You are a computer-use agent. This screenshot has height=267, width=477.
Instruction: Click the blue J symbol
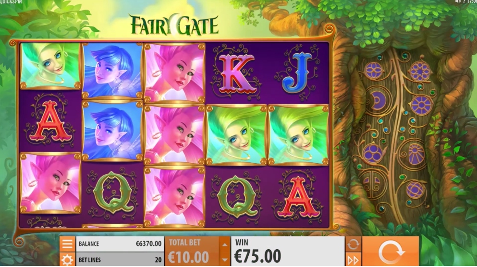pyautogui.click(x=297, y=72)
